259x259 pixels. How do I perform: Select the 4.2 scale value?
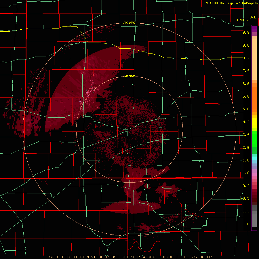[x=246, y=122]
